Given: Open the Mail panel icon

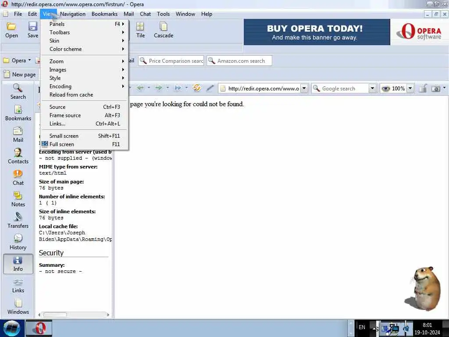Looking at the screenshot, I should (x=18, y=134).
